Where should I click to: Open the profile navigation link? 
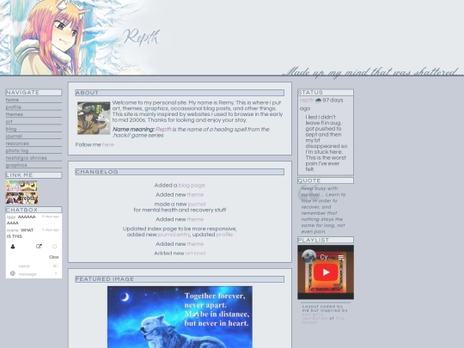14,107
